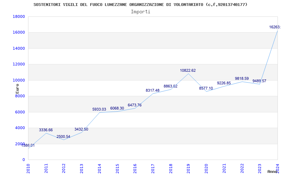Click the 8317.48 data label
This screenshot has height=175, width=281.
click(152, 90)
